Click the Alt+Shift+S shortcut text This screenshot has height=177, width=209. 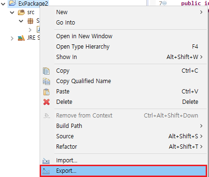tap(183, 136)
